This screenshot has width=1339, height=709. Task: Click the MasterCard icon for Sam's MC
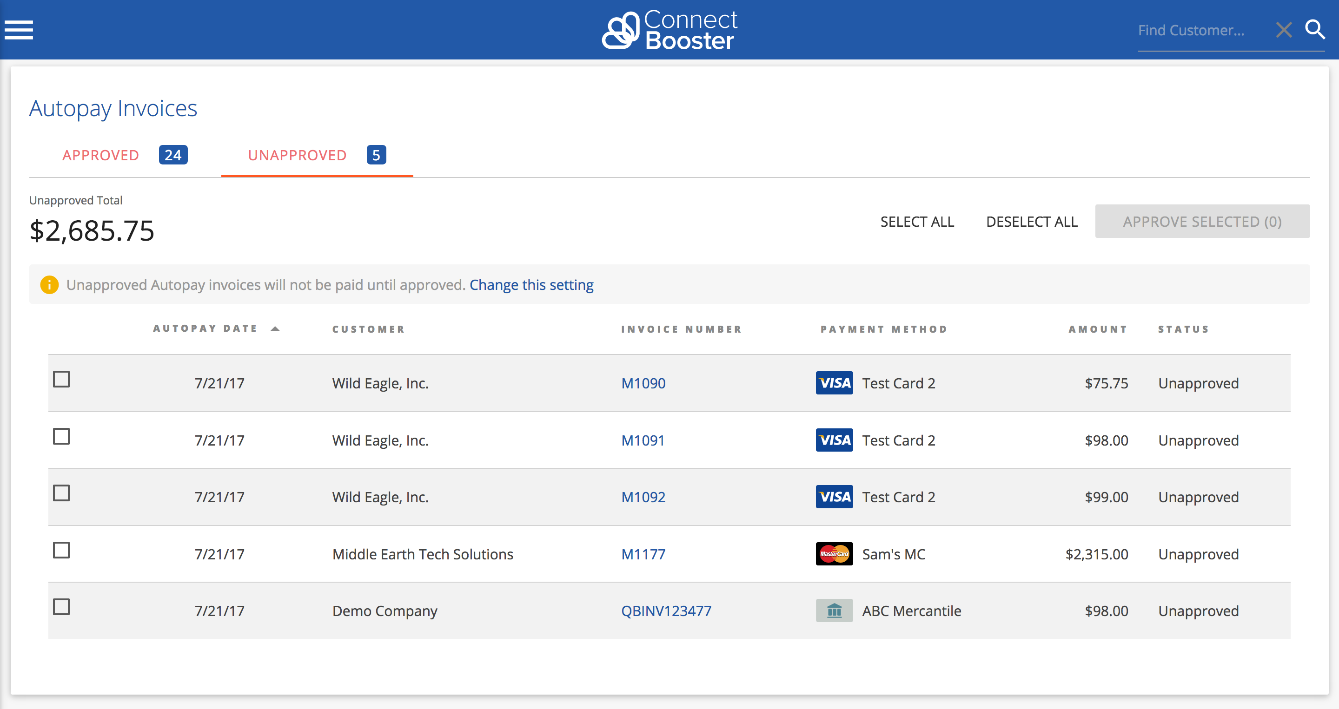[834, 554]
